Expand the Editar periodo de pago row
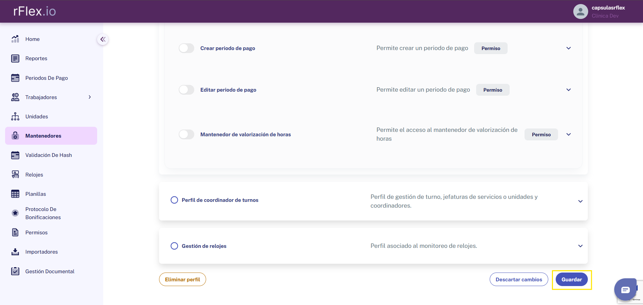Image resolution: width=643 pixels, height=305 pixels. tap(569, 90)
